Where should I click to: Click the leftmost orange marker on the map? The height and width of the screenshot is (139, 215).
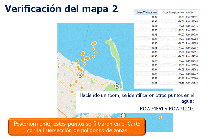[70, 85]
